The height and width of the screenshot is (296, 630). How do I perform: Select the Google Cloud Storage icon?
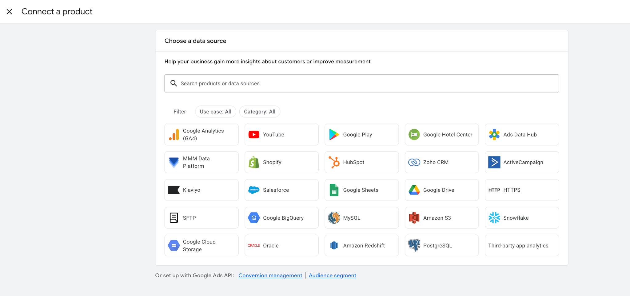174,246
